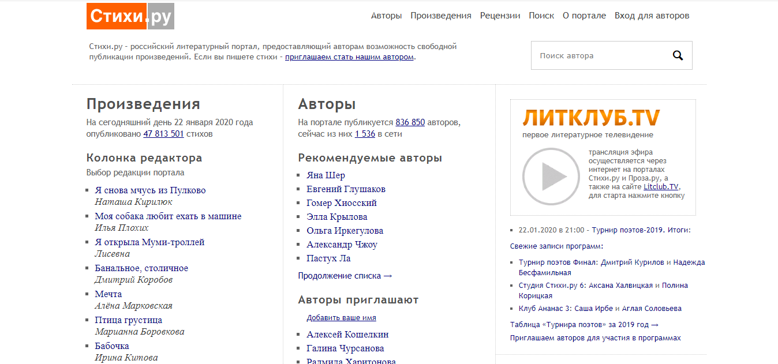Click the Рекомендуемые авторы heading
This screenshot has height=364, width=778.
pos(370,158)
